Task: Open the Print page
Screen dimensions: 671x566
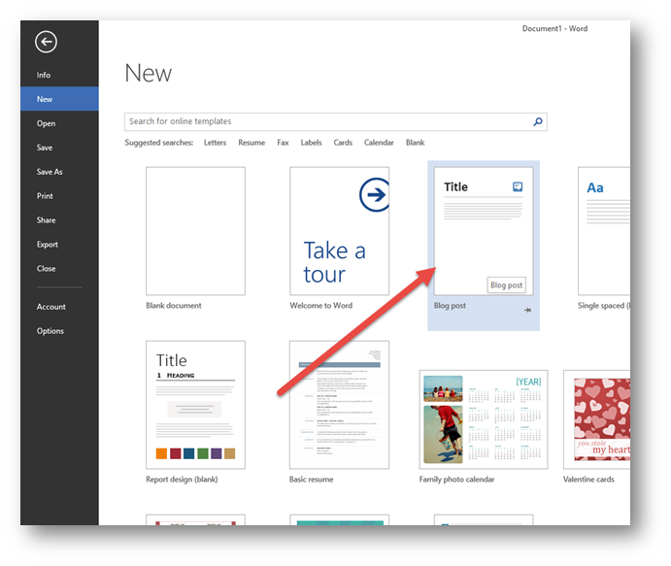Action: pos(45,196)
